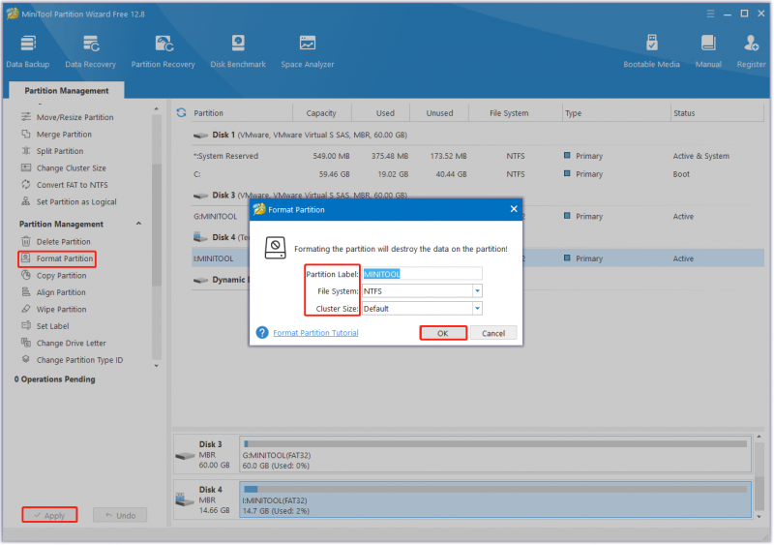Image resolution: width=774 pixels, height=545 pixels.
Task: Select Disk 3 header row in table
Action: click(x=477, y=196)
